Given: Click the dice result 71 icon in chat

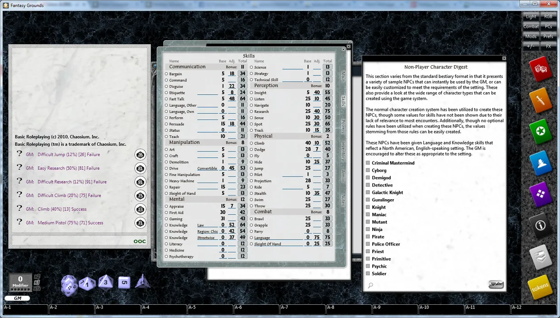Looking at the screenshot, I should click(x=140, y=223).
